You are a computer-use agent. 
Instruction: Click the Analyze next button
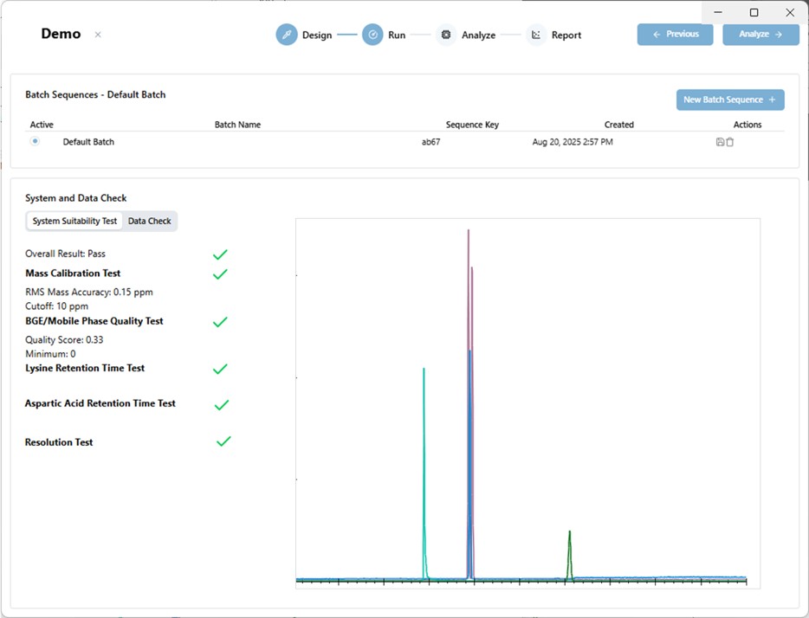760,34
